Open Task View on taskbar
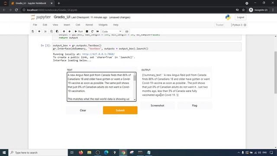 [x=72, y=153]
